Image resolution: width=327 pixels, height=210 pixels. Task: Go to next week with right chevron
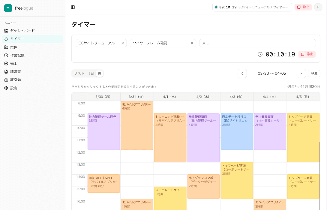click(301, 73)
